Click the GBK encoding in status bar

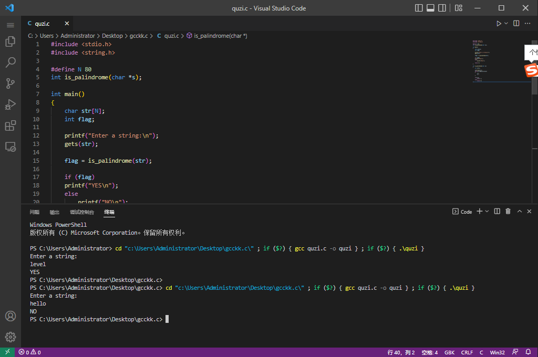(450, 352)
